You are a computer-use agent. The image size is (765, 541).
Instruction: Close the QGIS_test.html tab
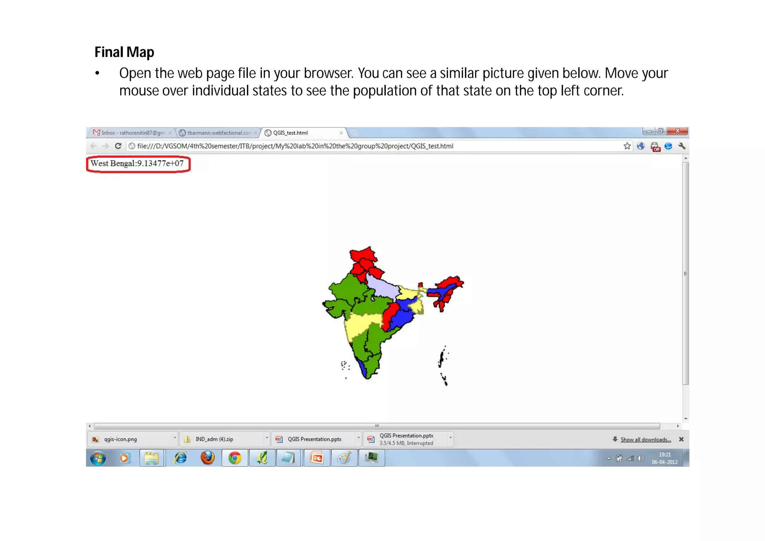(x=341, y=133)
